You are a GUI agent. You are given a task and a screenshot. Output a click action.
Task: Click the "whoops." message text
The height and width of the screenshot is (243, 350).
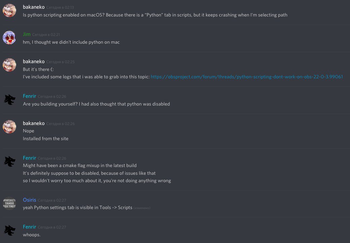pyautogui.click(x=32, y=235)
